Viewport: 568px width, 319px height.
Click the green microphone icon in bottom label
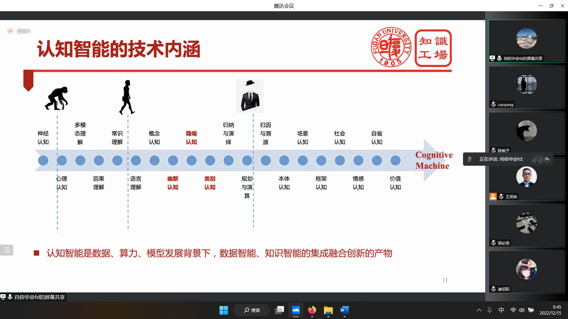click(x=10, y=297)
